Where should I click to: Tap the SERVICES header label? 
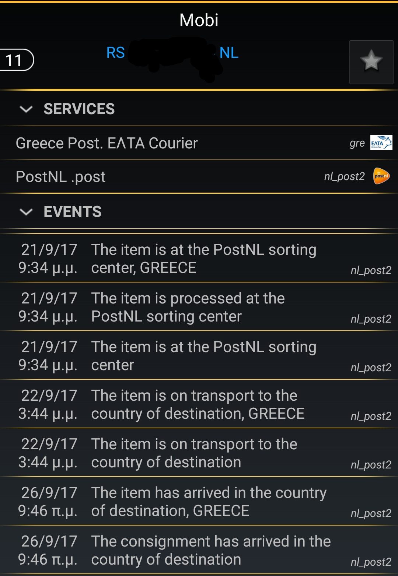point(79,109)
